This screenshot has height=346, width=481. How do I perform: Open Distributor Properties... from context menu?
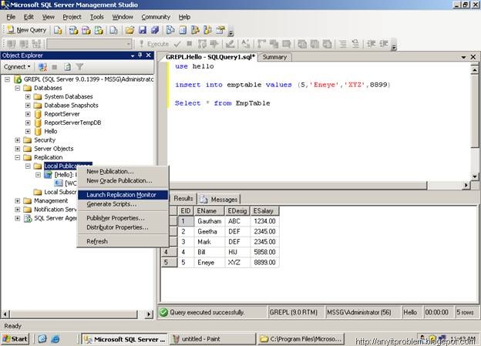point(123,227)
